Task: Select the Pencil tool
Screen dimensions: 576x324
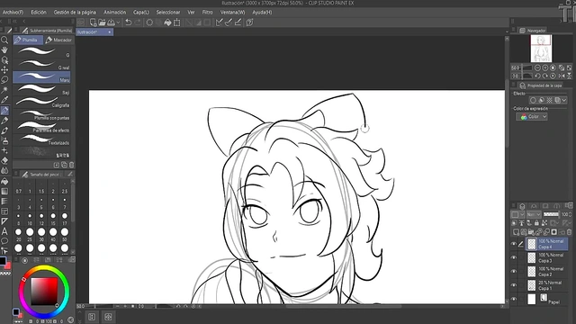Action: point(4,120)
